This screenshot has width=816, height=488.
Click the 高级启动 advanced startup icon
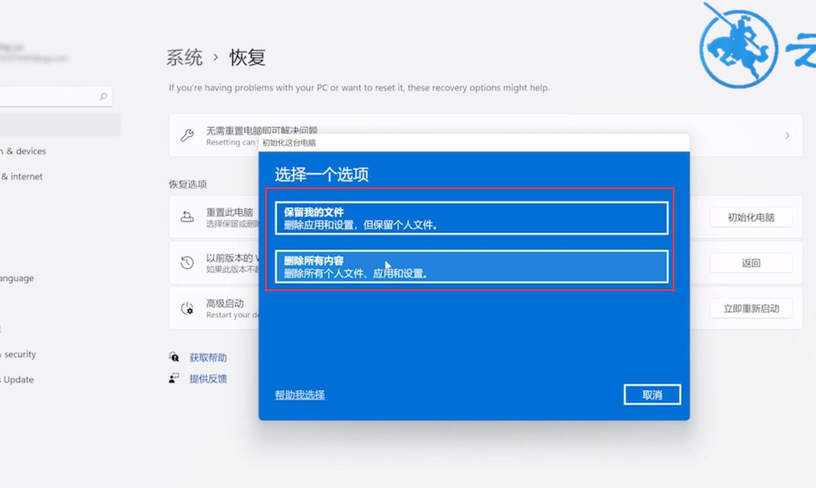[x=187, y=309]
